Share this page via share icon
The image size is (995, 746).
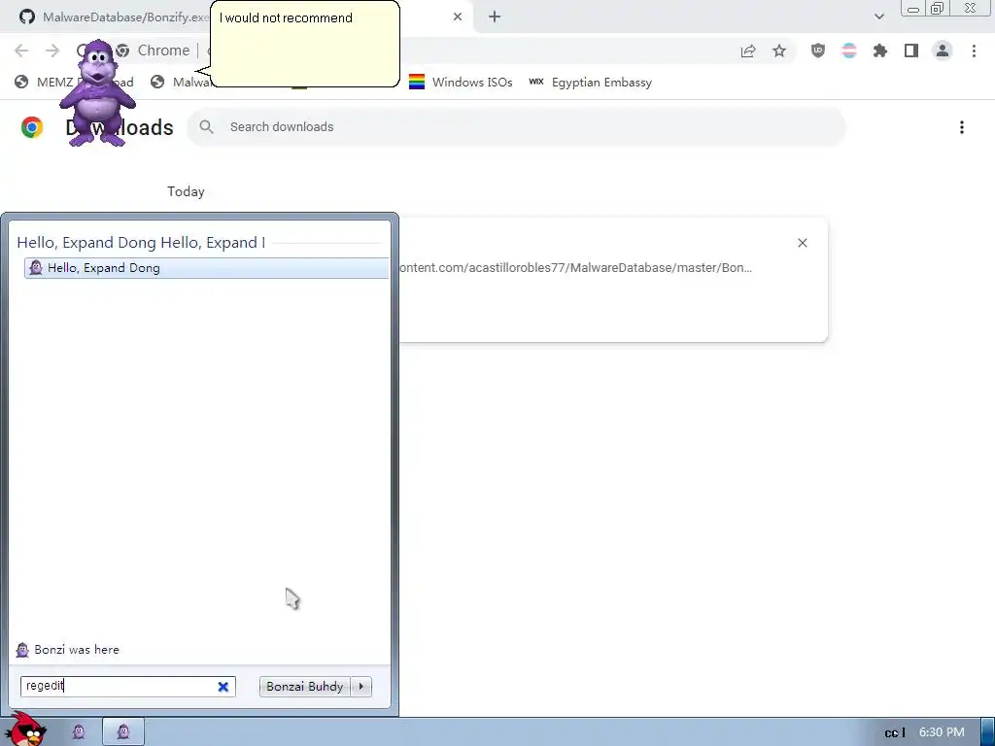point(748,51)
